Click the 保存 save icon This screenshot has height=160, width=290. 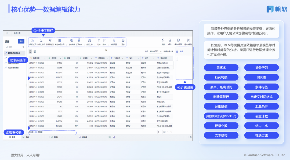pyautogui.click(x=170, y=40)
